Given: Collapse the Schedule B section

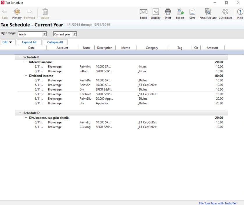Looking at the screenshot, I should (20, 57).
